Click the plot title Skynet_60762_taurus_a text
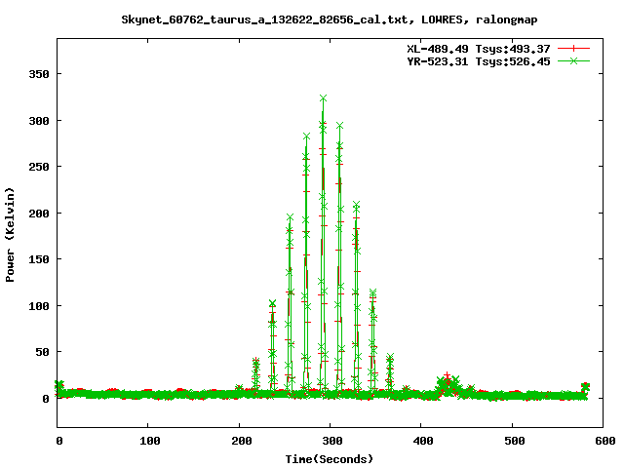This screenshot has height=468, width=624. click(330, 19)
